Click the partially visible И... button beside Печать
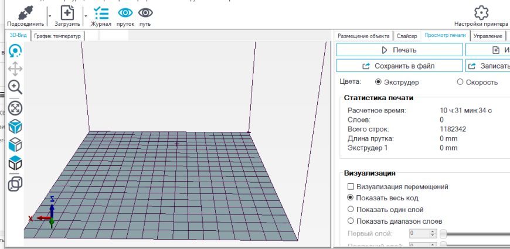The height and width of the screenshot is (249, 510). point(488,50)
